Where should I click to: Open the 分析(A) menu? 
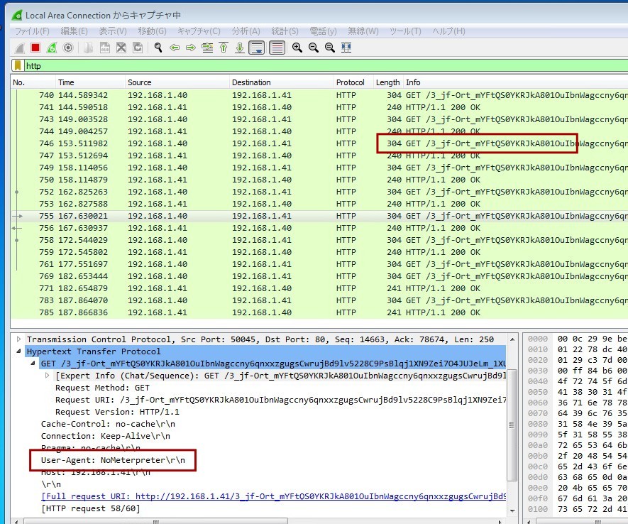(246, 31)
